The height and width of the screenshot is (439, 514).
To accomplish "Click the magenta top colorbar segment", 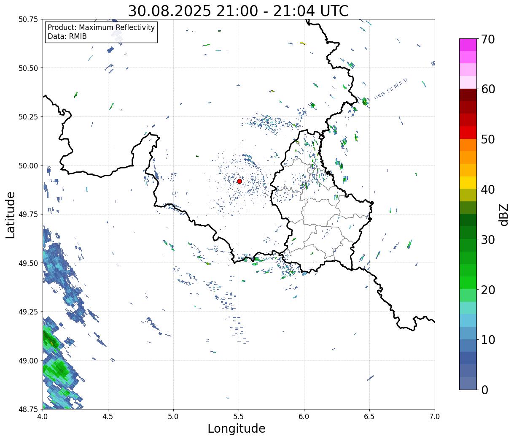I will pos(468,45).
